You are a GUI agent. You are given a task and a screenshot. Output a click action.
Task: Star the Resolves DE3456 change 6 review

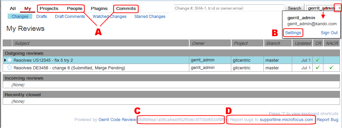pyautogui.click(x=9, y=68)
